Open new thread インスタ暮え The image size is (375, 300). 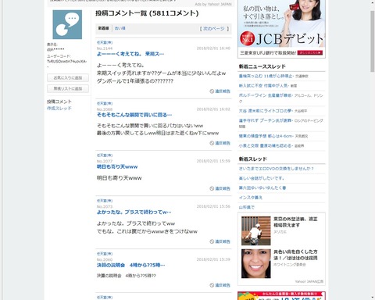click(x=251, y=198)
